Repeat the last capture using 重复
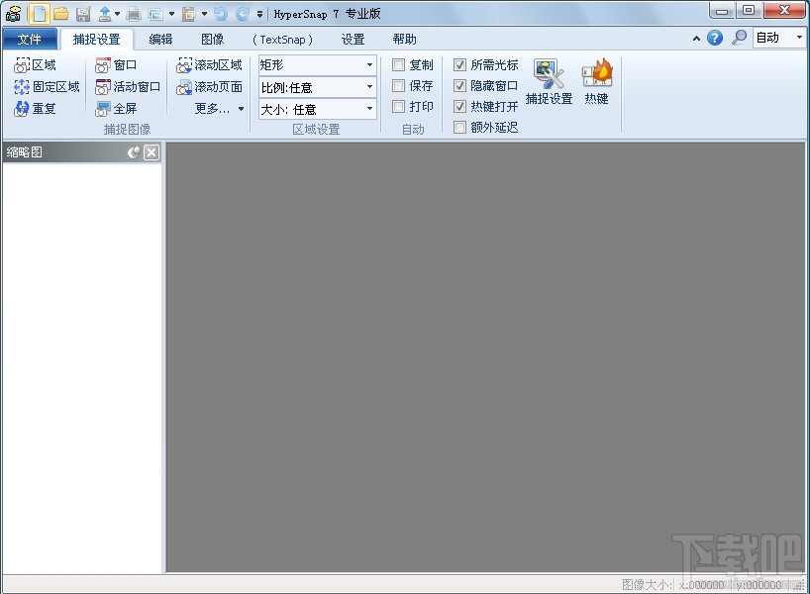The image size is (810, 594). (37, 108)
